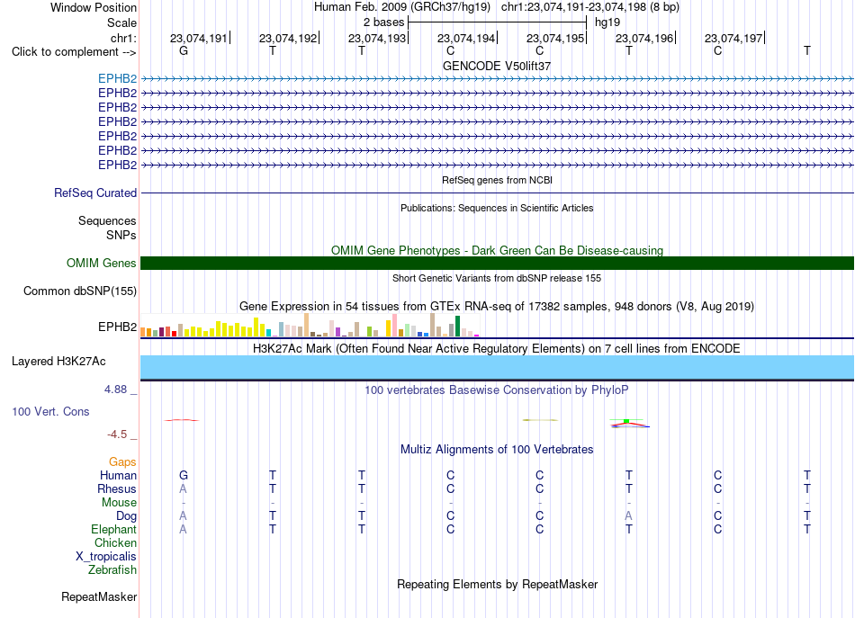
Task: Click the Window Position label
Action: point(94,7)
